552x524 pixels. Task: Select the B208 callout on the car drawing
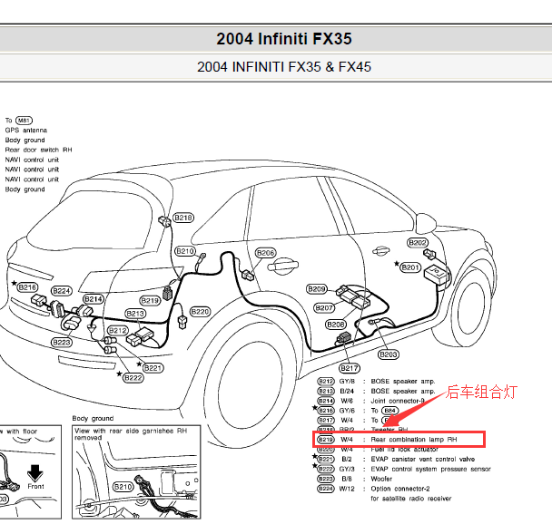pyautogui.click(x=336, y=325)
